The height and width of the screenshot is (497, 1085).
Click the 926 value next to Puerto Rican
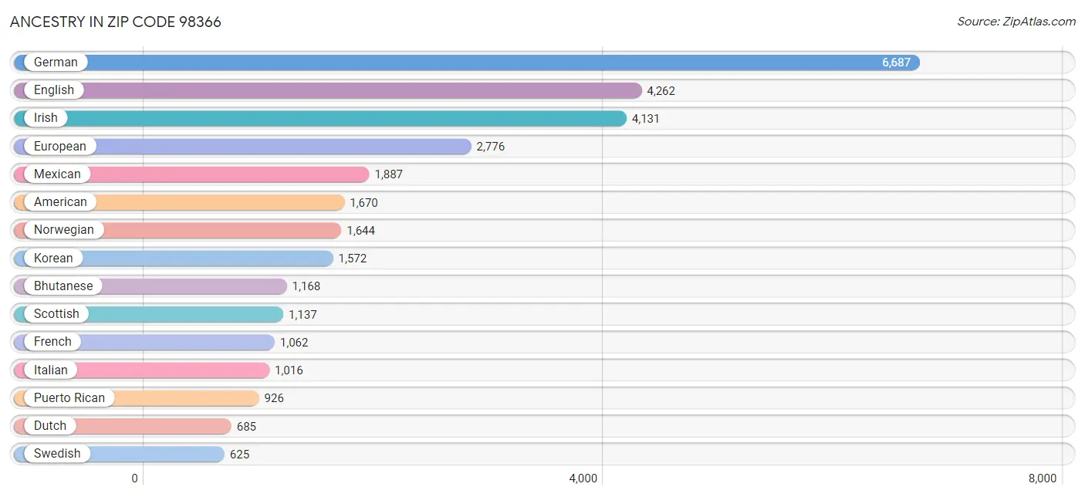click(x=274, y=398)
